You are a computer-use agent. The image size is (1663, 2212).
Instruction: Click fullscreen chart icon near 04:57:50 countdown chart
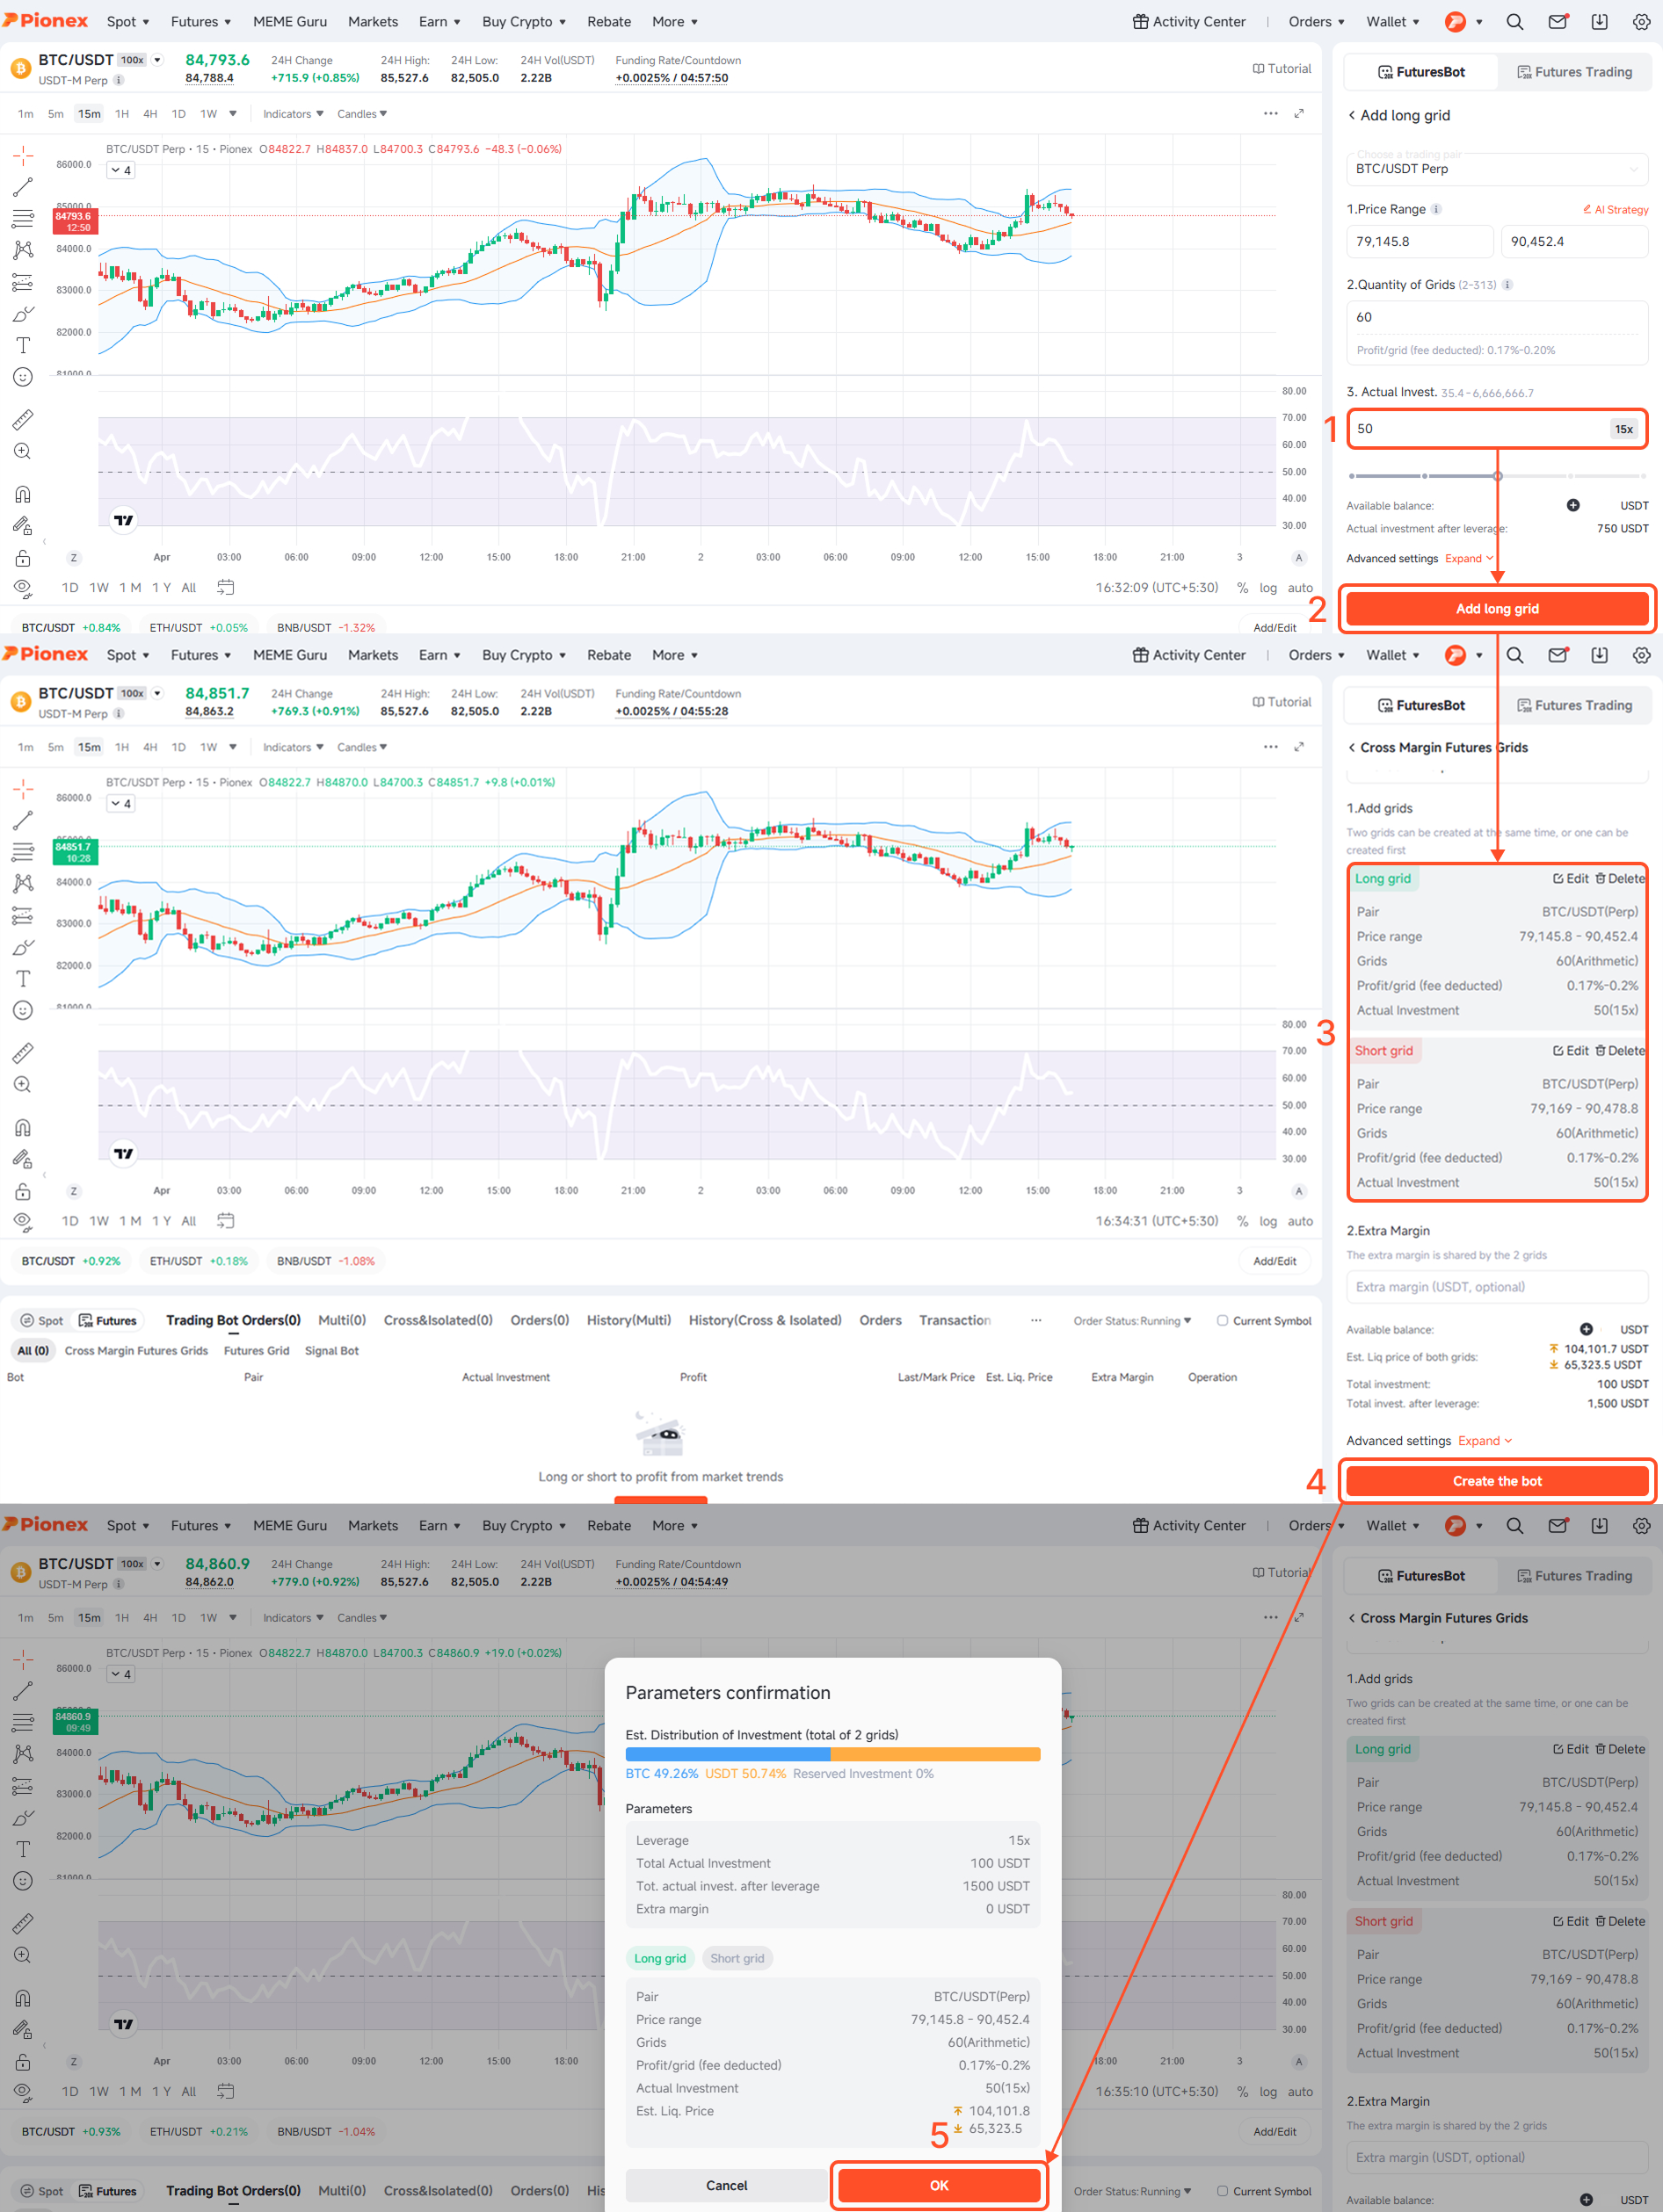coord(1299,113)
